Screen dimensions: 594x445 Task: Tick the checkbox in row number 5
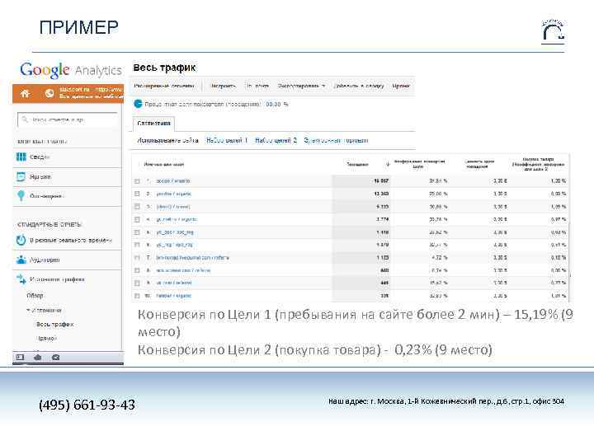click(137, 232)
